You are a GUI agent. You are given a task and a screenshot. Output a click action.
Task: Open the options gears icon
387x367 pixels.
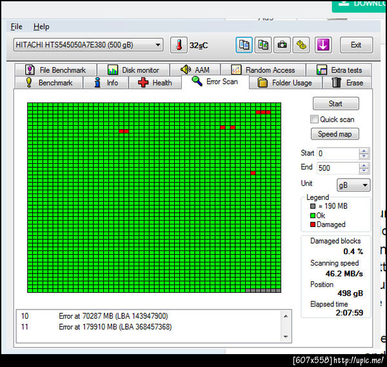301,45
